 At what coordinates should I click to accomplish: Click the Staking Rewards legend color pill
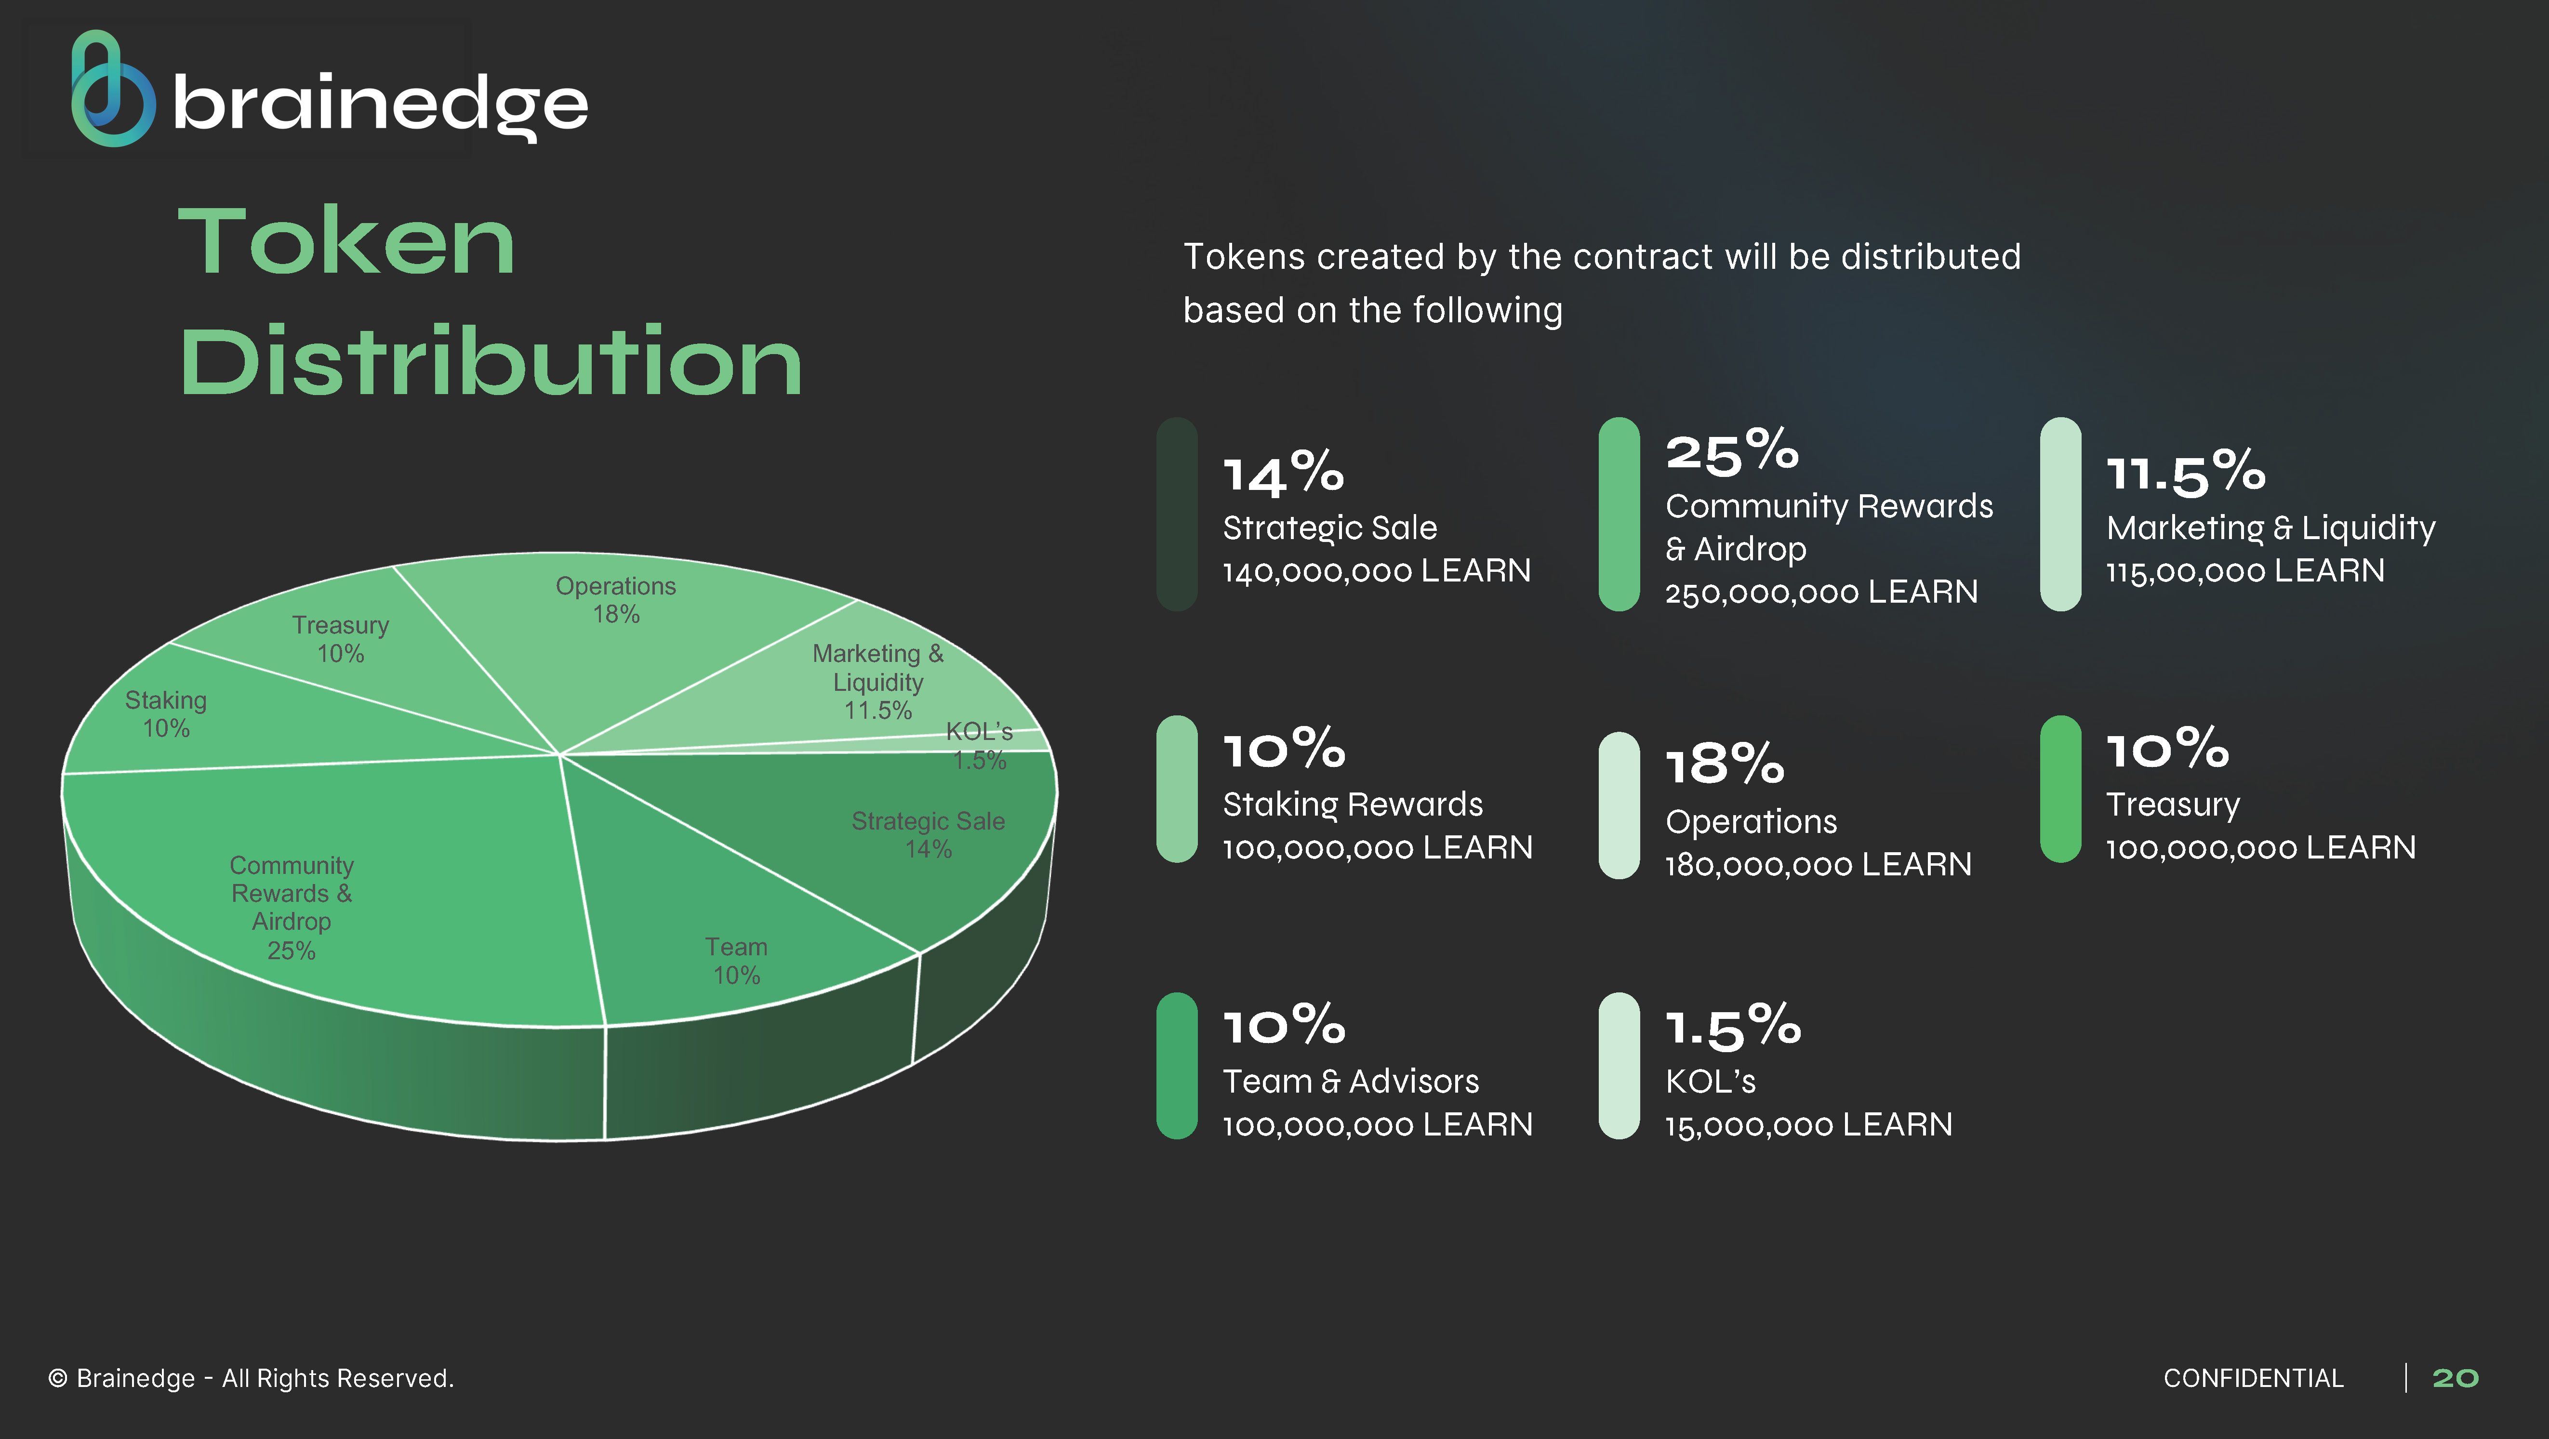(x=1177, y=789)
